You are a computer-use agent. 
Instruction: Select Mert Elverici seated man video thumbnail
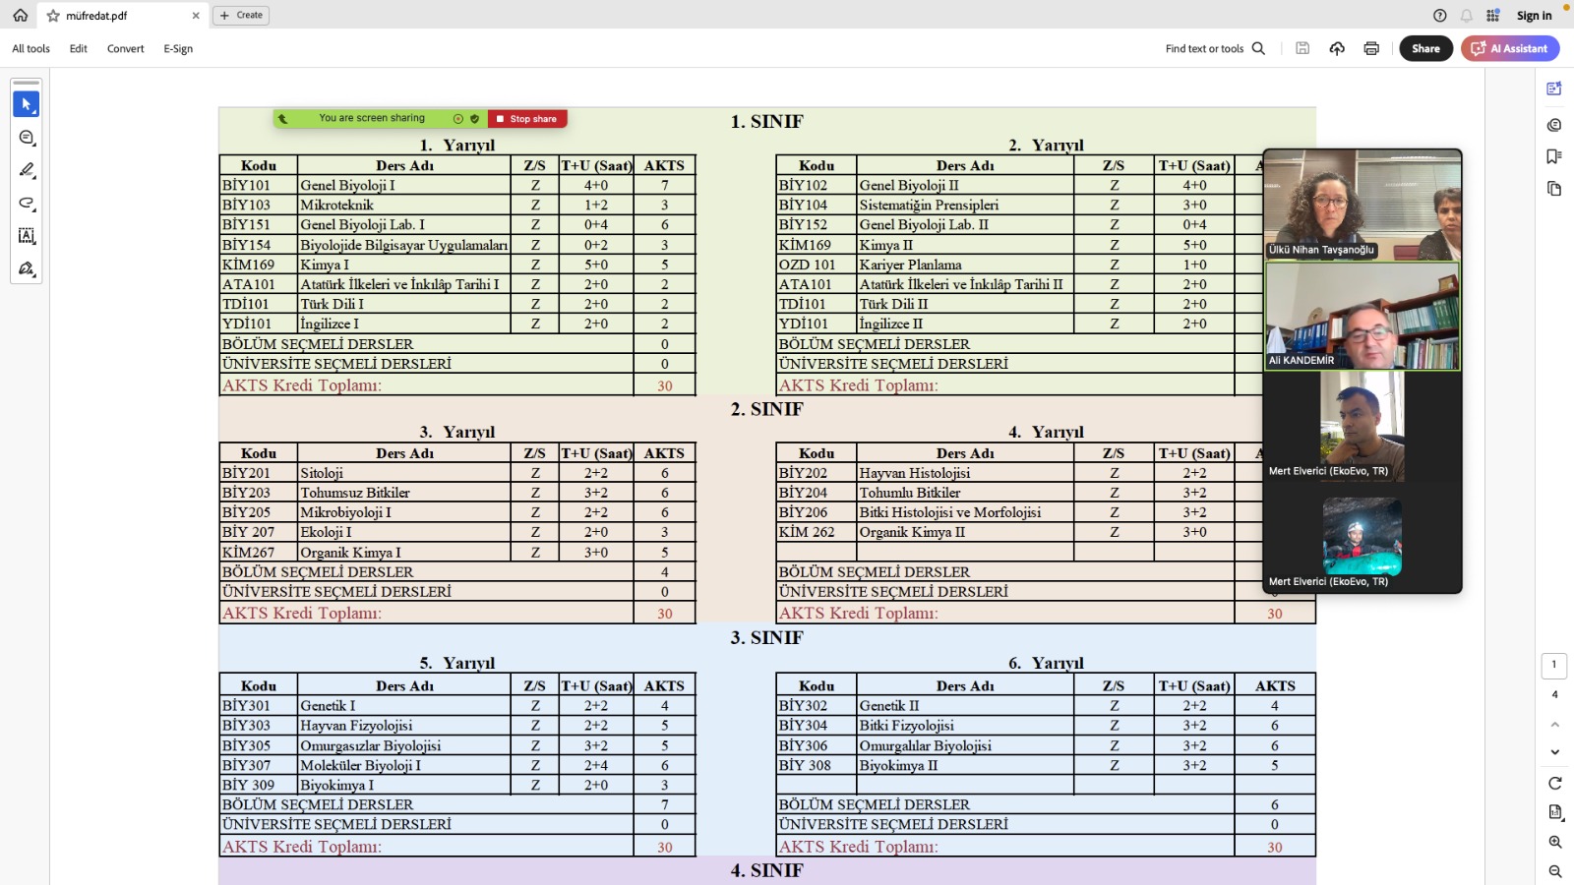click(1362, 427)
